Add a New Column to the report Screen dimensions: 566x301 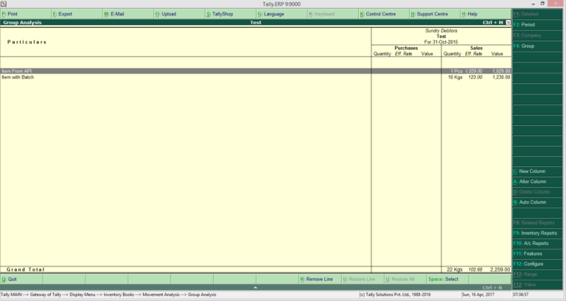click(x=538, y=171)
